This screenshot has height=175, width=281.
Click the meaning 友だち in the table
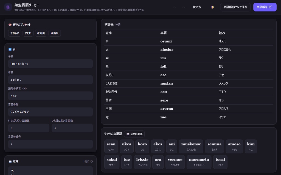(109, 75)
